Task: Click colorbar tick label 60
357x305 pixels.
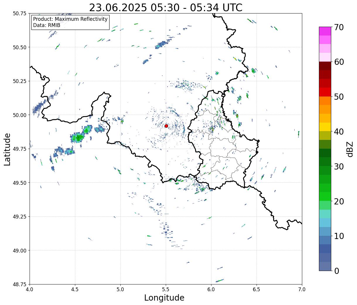Action: tap(339, 62)
